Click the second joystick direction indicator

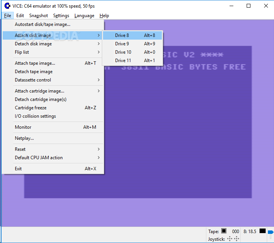(237, 239)
